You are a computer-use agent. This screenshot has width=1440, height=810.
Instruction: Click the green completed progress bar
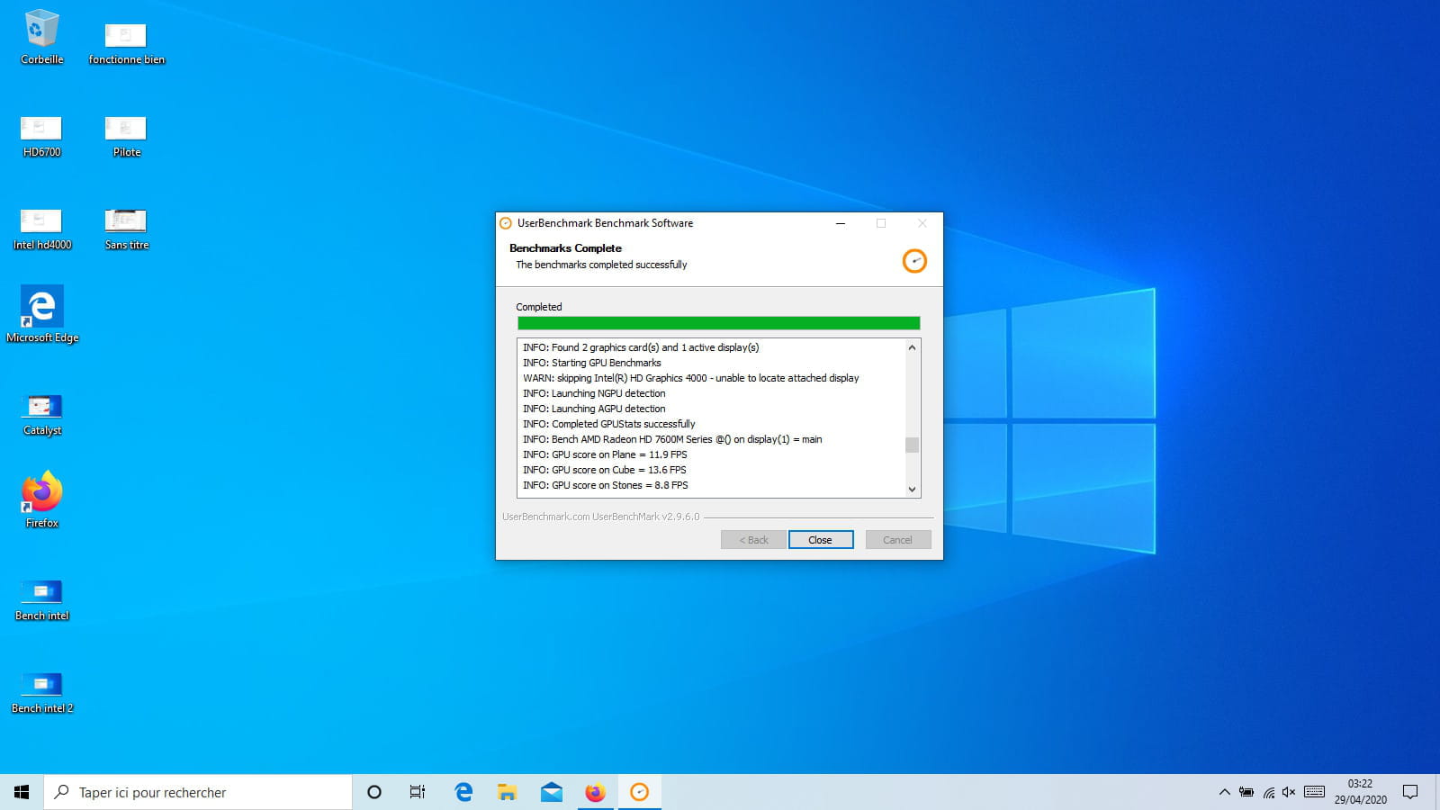pos(718,323)
